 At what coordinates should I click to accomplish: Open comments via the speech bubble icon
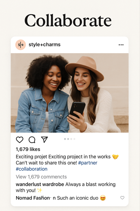[32, 140]
